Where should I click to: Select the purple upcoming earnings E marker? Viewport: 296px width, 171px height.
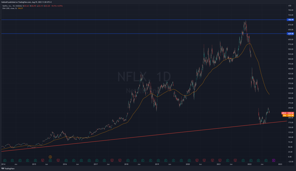tap(274, 160)
